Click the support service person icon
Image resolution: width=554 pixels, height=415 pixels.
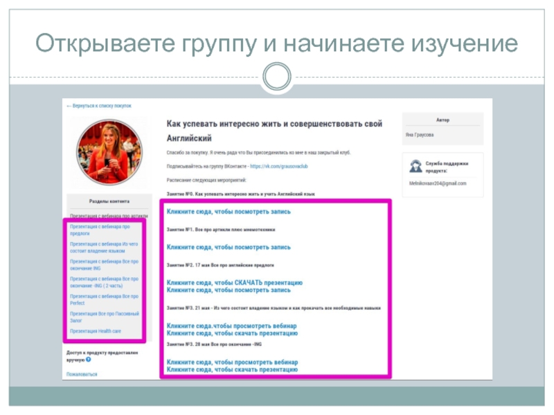pos(415,166)
